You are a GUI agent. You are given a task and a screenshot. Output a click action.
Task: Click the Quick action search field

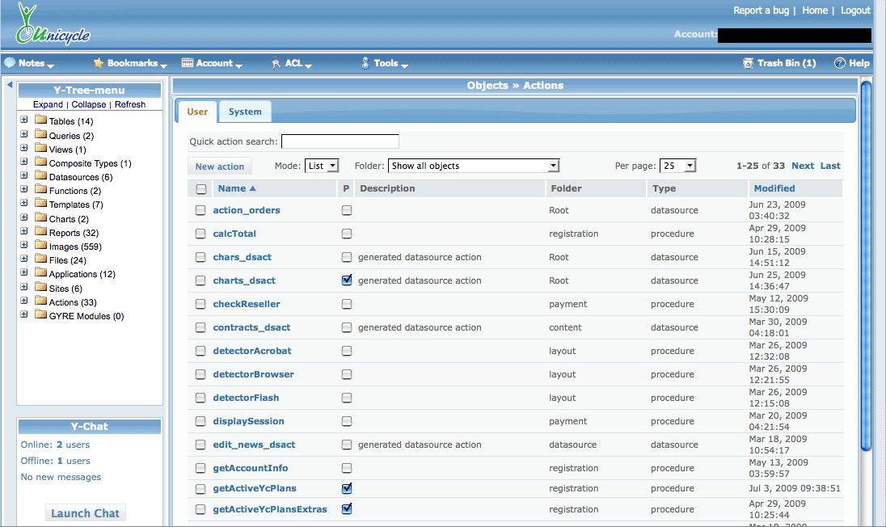pos(340,141)
